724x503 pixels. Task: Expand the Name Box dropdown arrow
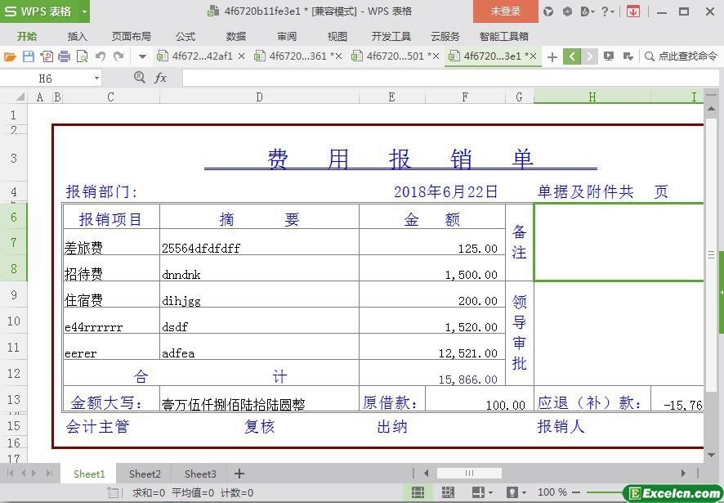tap(96, 78)
